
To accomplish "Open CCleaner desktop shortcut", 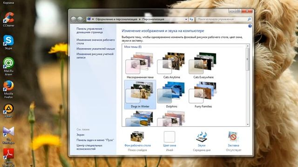I will (x=8, y=19).
